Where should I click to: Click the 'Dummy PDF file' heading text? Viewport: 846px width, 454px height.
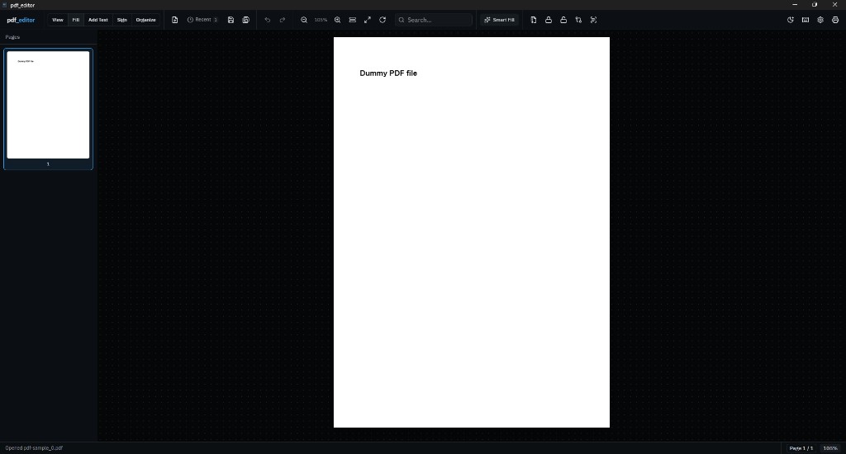[x=388, y=73]
